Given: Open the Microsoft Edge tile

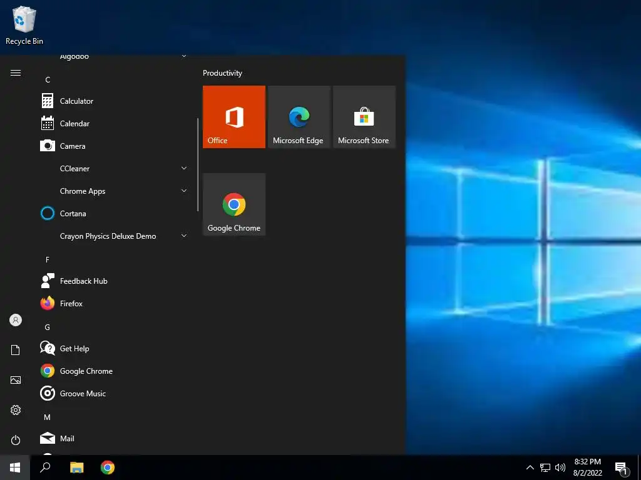Looking at the screenshot, I should (x=299, y=117).
